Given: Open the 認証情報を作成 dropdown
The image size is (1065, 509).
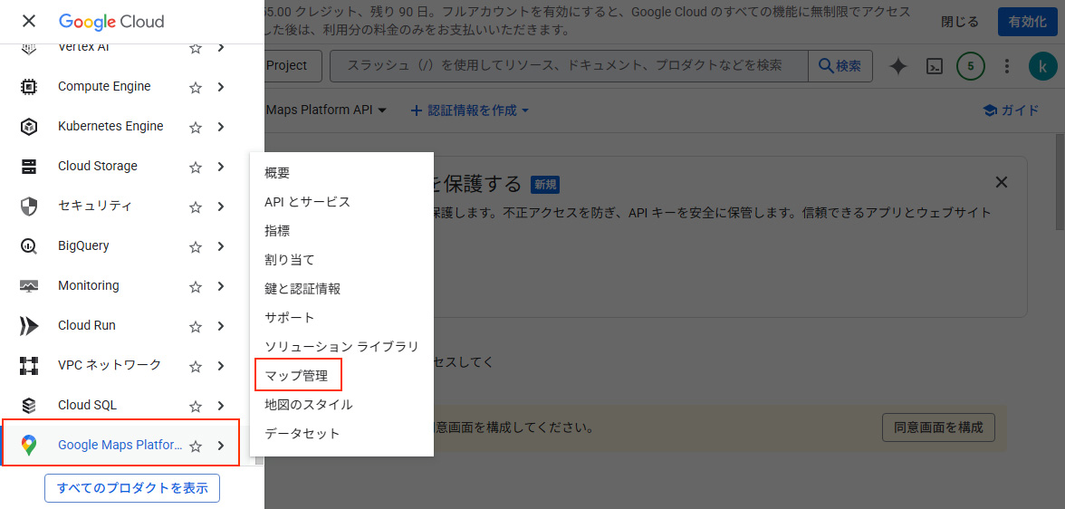Looking at the screenshot, I should click(469, 110).
